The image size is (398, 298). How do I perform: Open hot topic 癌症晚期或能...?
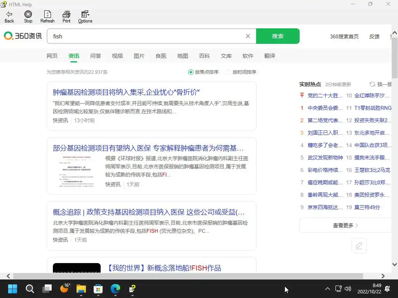point(325,182)
